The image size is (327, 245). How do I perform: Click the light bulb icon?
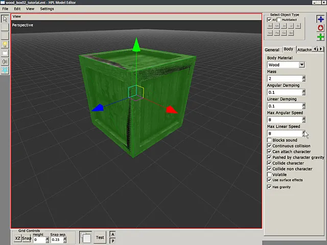click(5, 44)
